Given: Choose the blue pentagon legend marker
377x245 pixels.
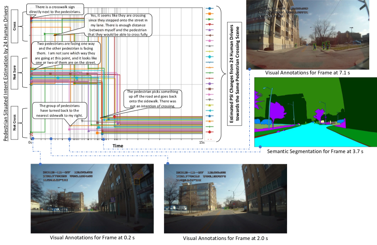Looking at the screenshot, I should pyautogui.click(x=210, y=116).
